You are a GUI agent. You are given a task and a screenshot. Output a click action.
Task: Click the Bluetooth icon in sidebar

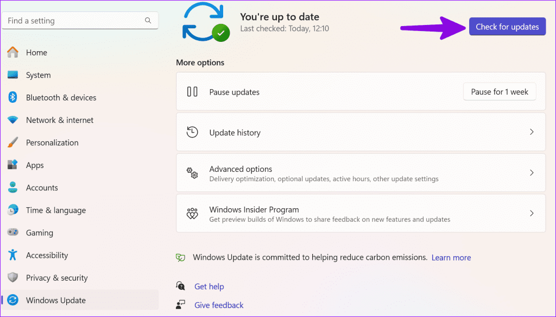pyautogui.click(x=13, y=97)
